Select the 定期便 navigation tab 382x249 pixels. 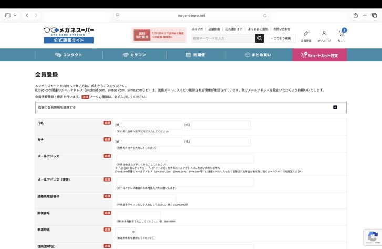click(195, 55)
